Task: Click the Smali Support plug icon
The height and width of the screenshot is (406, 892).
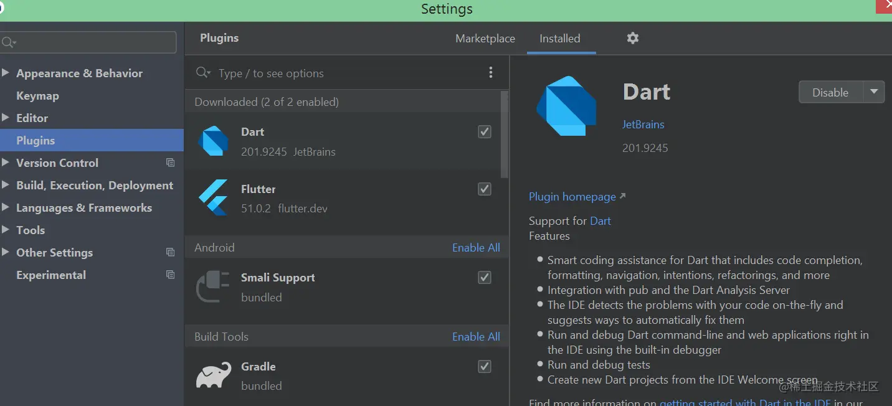Action: click(213, 287)
